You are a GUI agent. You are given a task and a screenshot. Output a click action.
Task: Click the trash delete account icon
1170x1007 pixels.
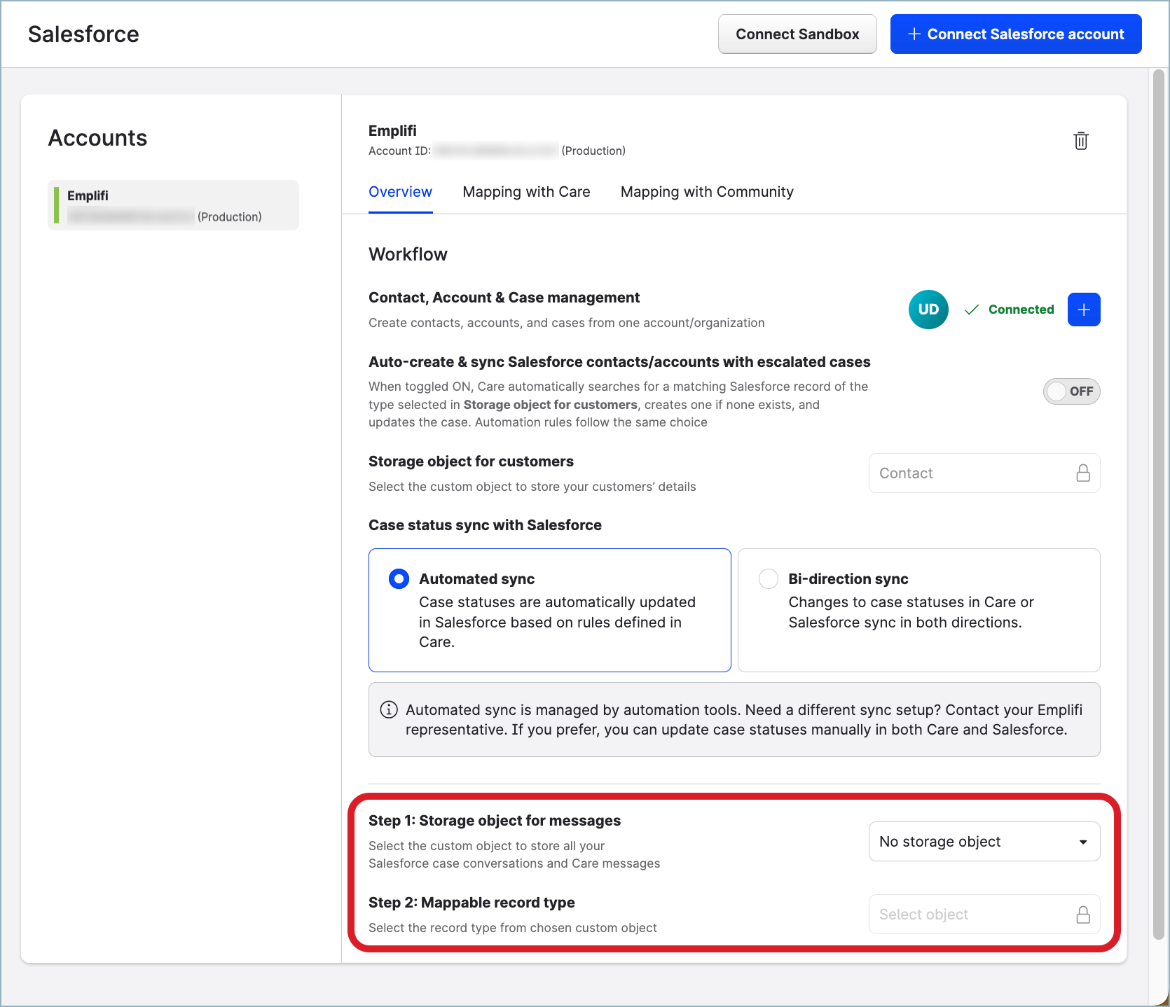tap(1081, 141)
